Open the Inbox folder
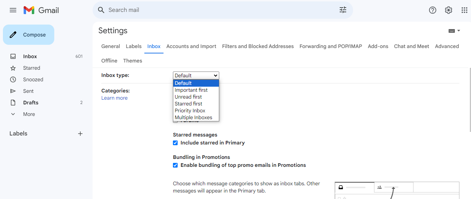 point(30,56)
